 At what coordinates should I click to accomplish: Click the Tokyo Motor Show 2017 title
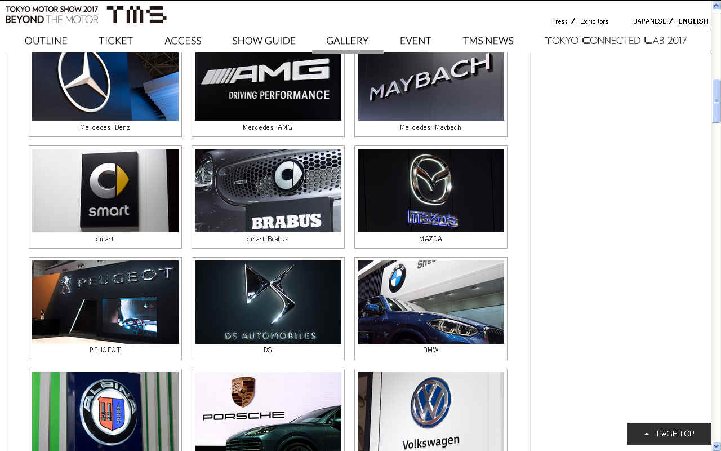(x=52, y=15)
